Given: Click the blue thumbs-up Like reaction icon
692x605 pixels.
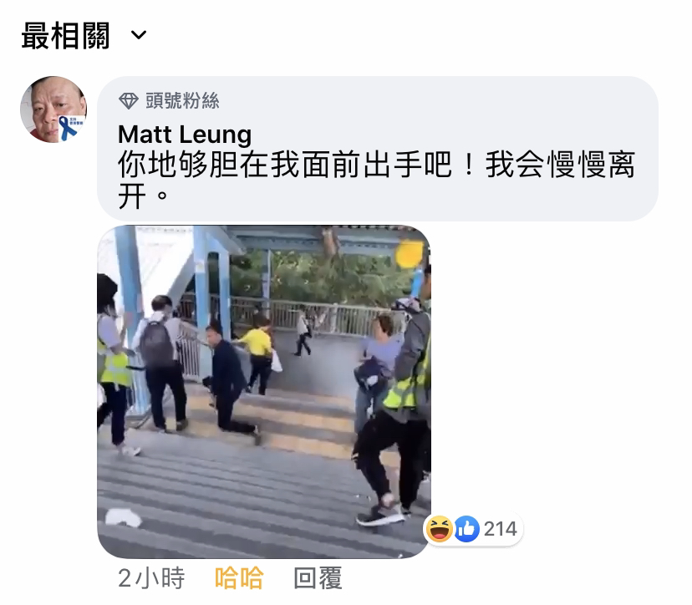Looking at the screenshot, I should click(466, 529).
